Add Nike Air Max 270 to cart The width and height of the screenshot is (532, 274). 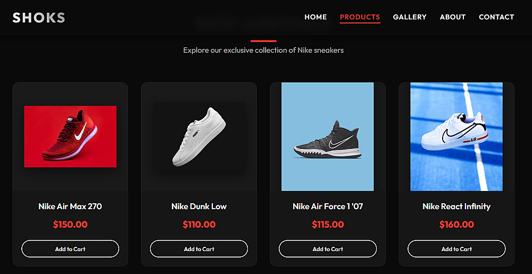pos(70,249)
